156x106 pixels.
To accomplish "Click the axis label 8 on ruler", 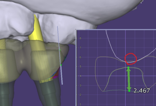I will (x=80, y=38).
